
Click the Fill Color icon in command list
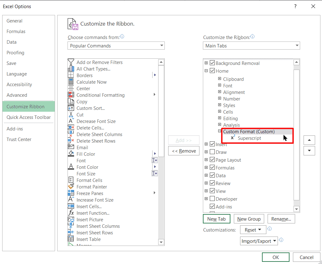pos(71,154)
